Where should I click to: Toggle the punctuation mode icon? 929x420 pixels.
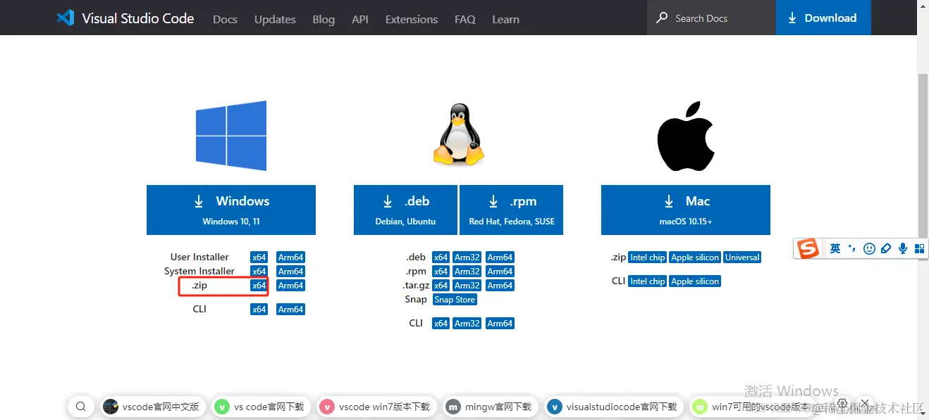point(852,248)
